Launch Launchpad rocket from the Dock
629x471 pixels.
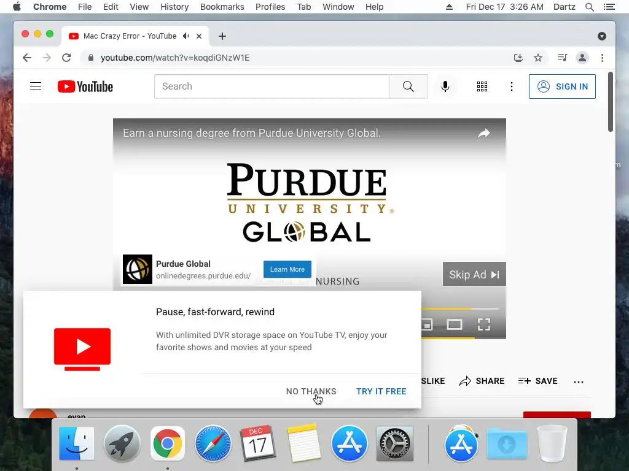point(122,443)
